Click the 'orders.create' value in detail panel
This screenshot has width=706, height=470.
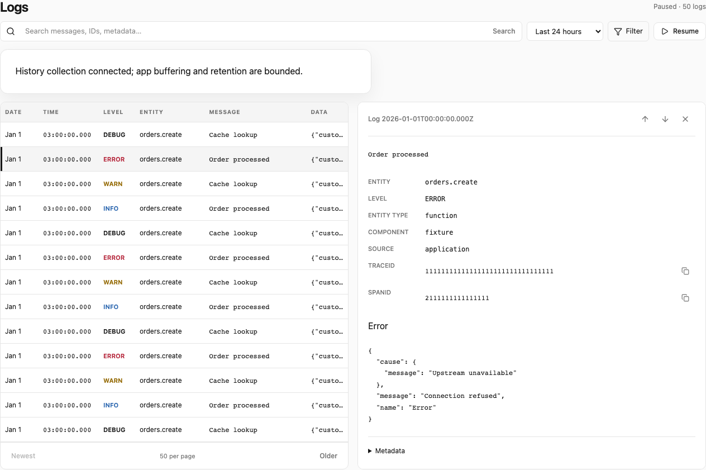451,182
